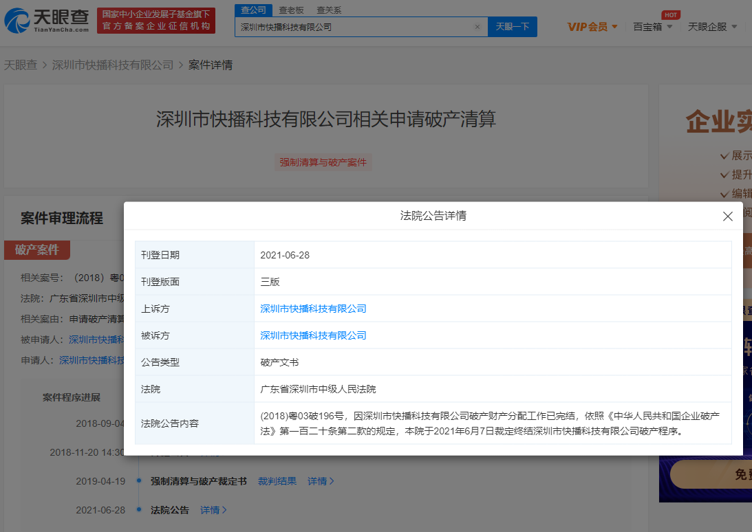Close the 法院公告详情 dialog
Screen dimensions: 752x532
pos(727,216)
